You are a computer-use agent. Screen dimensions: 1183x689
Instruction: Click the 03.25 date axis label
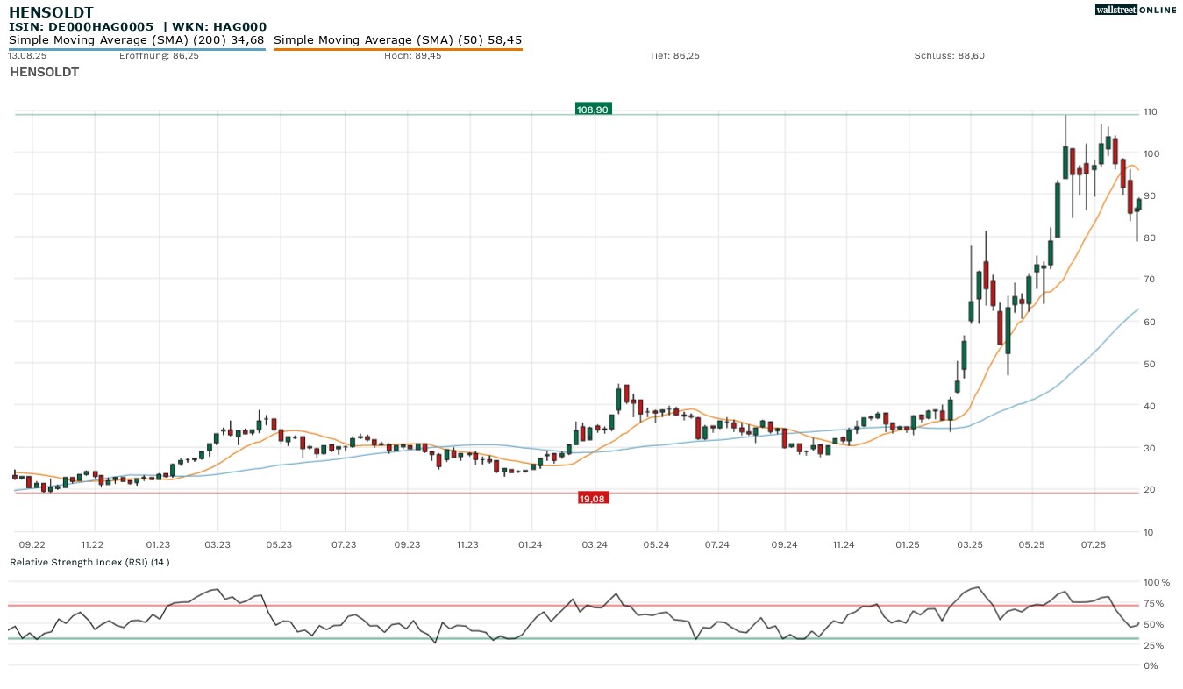click(x=970, y=545)
